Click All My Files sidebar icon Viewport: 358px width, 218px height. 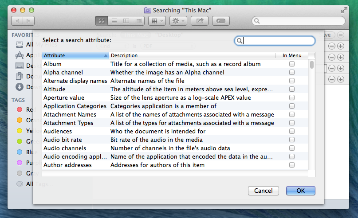click(20, 44)
